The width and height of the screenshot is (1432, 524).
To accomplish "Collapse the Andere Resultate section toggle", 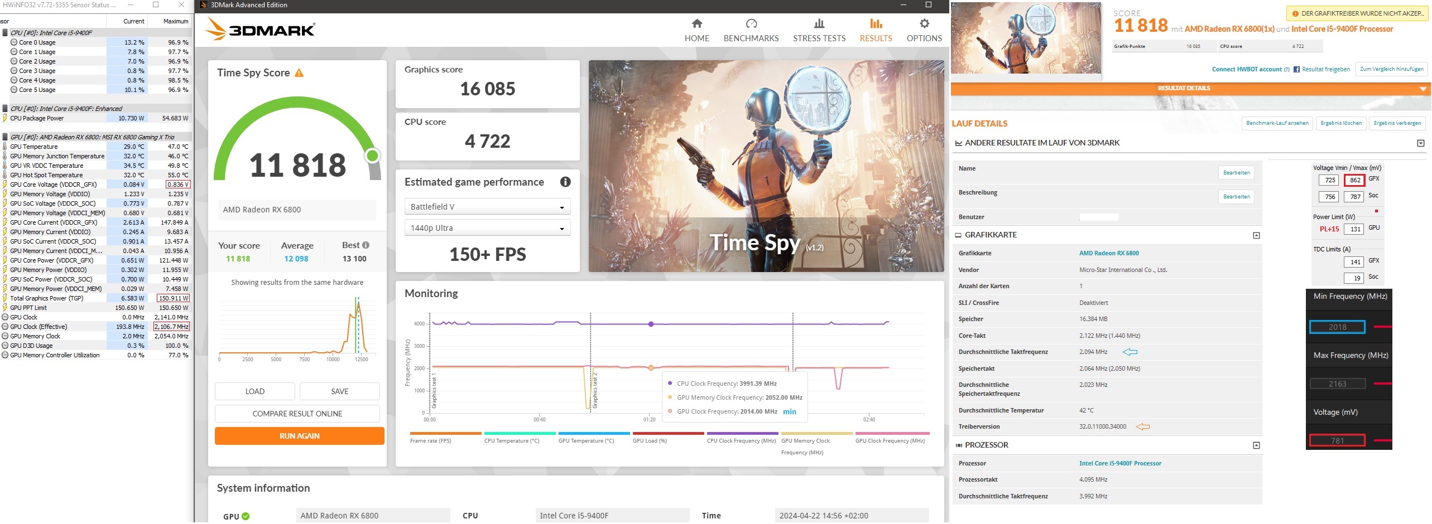I will (1421, 143).
